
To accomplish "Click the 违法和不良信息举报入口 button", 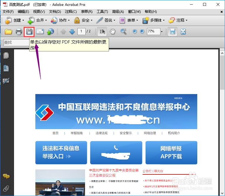I will 61,152.
